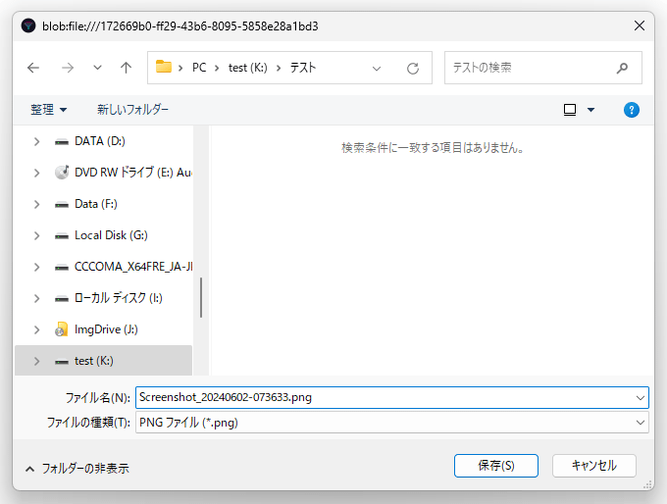Open the 整理 menu
Image resolution: width=667 pixels, height=504 pixels.
click(48, 110)
